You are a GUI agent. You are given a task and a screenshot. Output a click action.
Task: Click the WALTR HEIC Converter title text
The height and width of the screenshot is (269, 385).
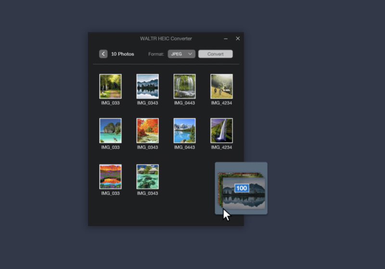[x=166, y=38]
